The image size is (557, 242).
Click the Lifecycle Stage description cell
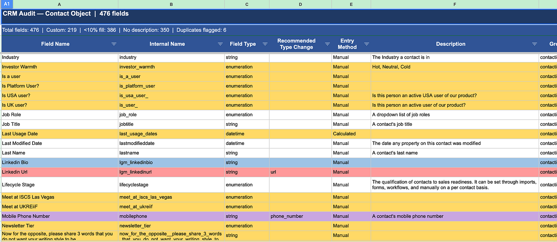[x=454, y=184]
